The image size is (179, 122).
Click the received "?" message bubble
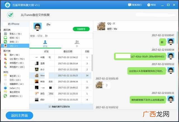[x=107, y=85]
